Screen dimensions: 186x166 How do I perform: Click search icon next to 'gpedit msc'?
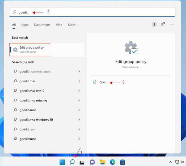pos(15,81)
